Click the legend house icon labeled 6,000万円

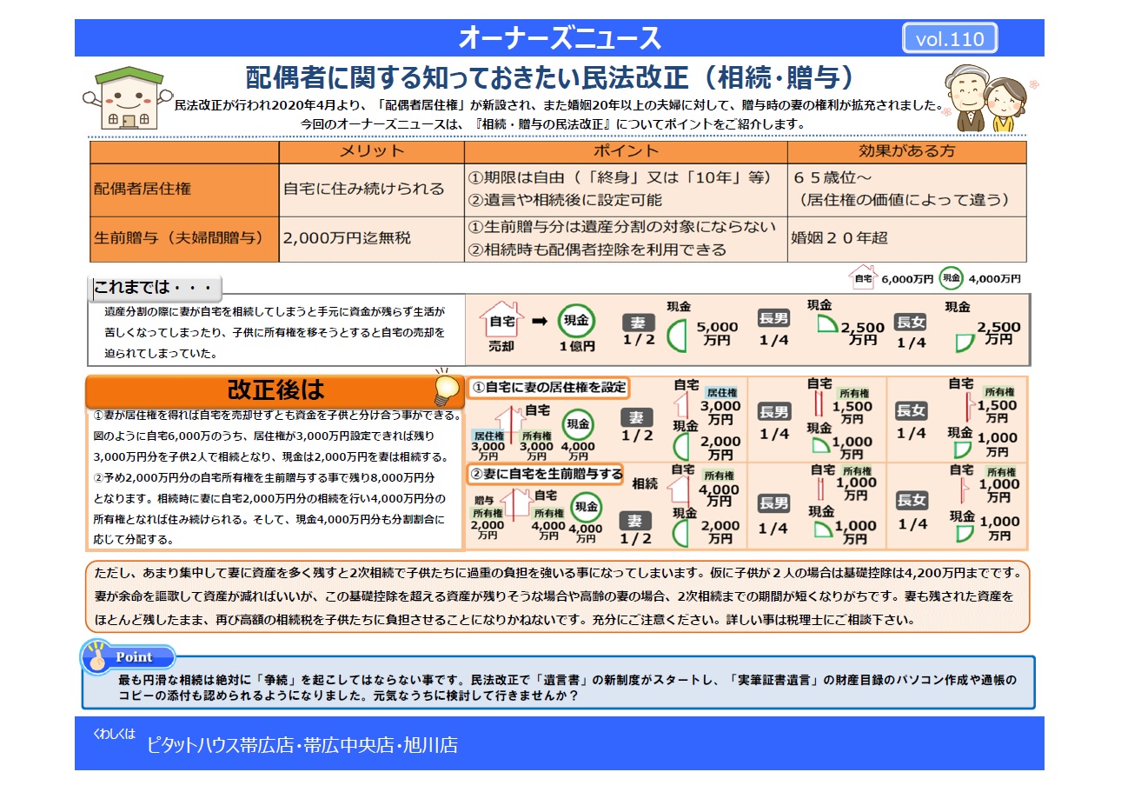(862, 277)
